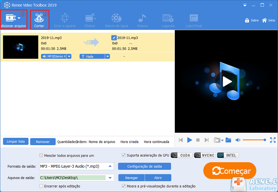This screenshot has width=278, height=192.
Task: Sort by Nome de arquivo
Action: (x=102, y=142)
